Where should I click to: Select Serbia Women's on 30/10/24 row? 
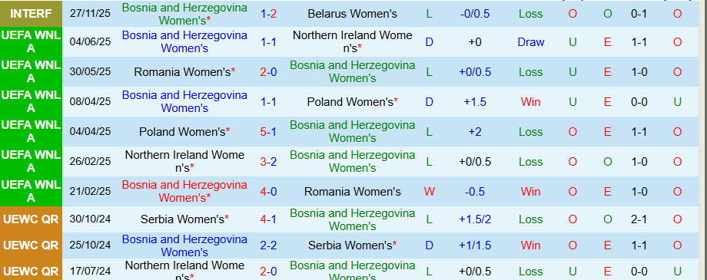tap(184, 219)
